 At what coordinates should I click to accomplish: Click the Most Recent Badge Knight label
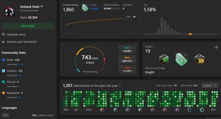(149, 72)
